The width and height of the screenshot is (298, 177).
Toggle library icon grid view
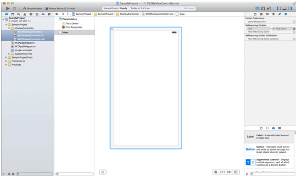pos(247,174)
